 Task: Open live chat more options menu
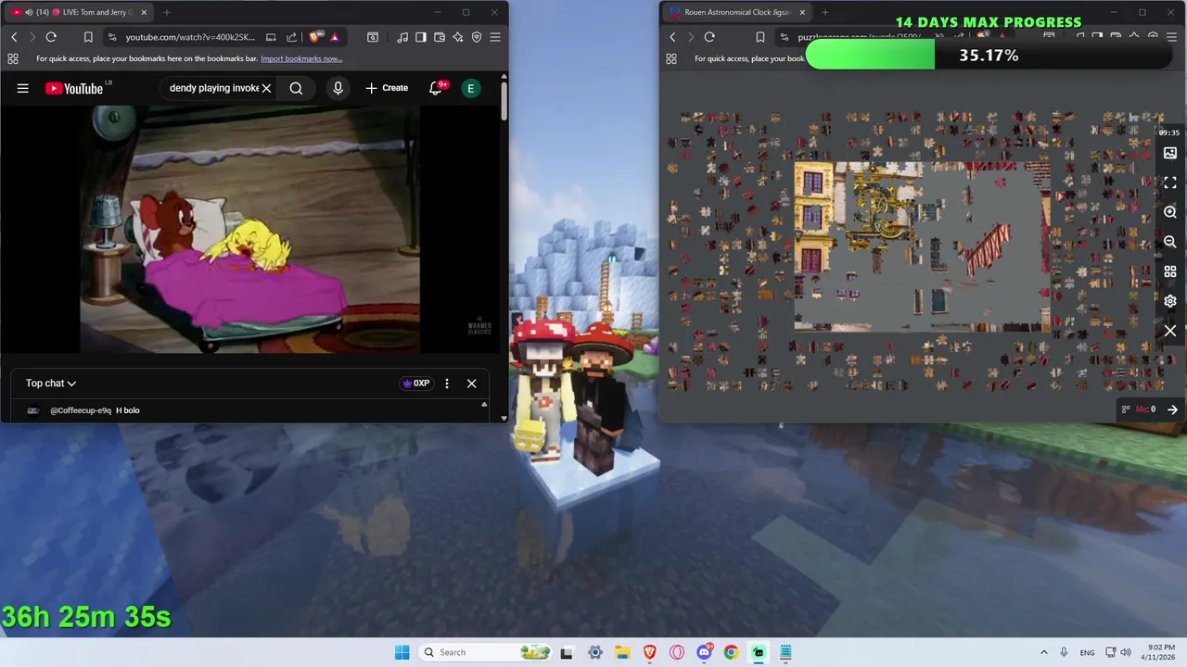pyautogui.click(x=447, y=383)
